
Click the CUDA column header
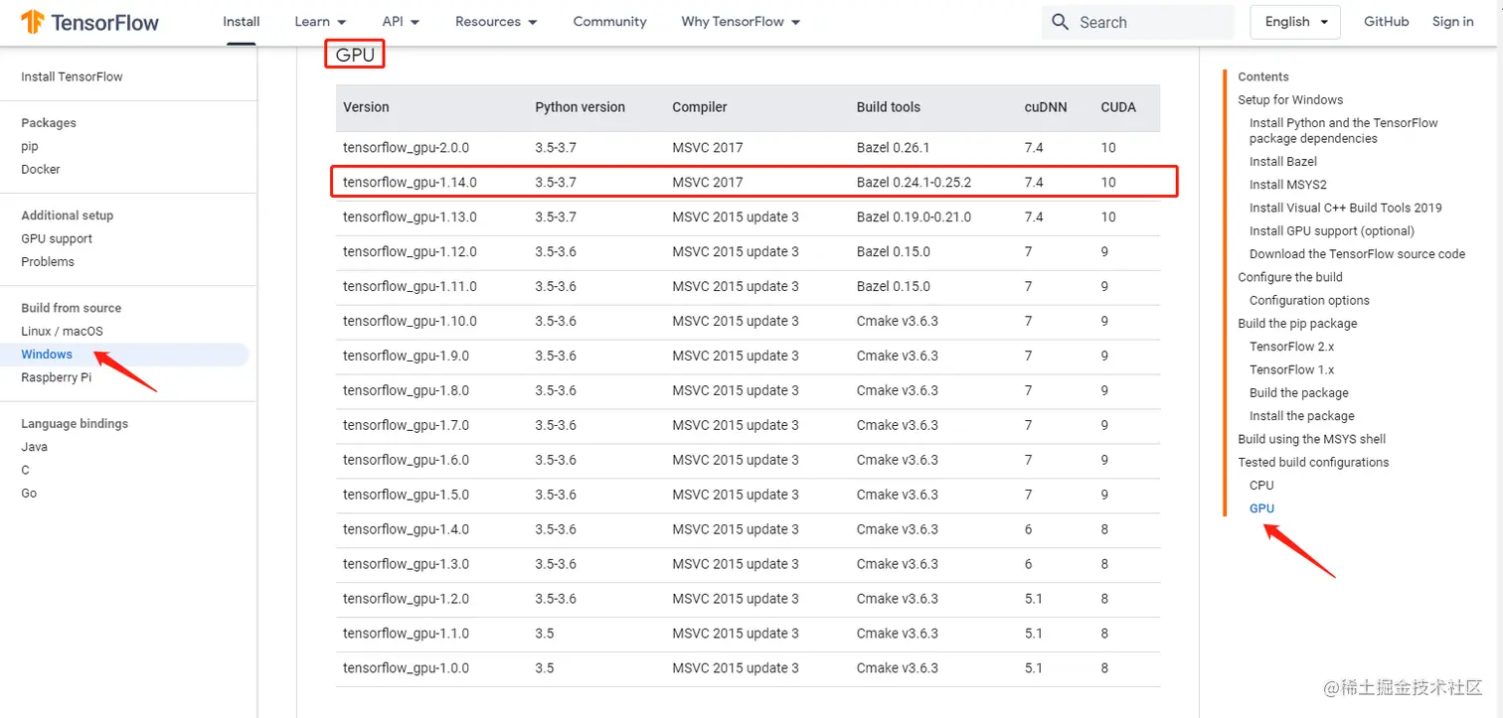[x=1118, y=107]
